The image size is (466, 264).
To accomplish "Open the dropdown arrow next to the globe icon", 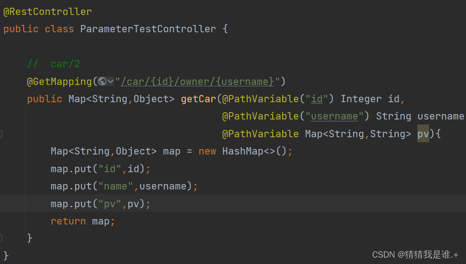I will [x=111, y=81].
